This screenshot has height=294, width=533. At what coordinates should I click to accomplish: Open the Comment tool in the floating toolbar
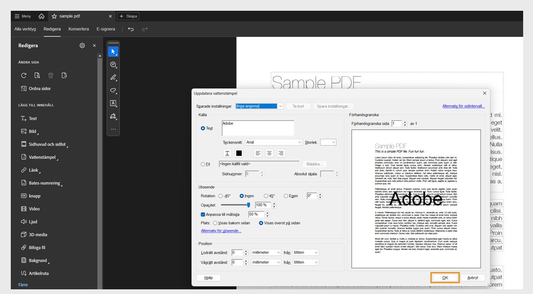click(x=113, y=64)
